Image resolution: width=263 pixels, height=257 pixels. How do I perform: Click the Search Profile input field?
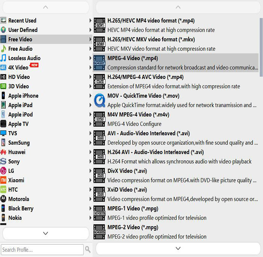pyautogui.click(x=42, y=249)
